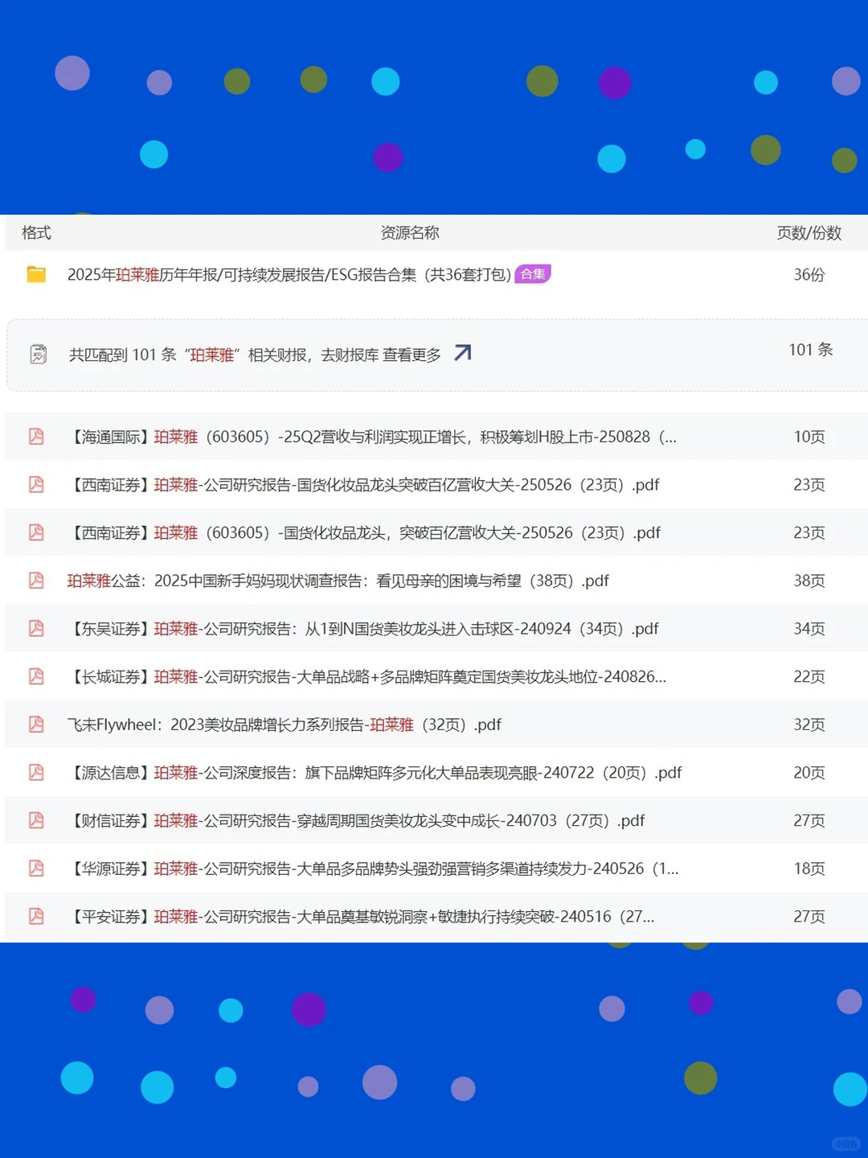This screenshot has height=1158, width=868.
Task: Click the PDF icon on the 海通国际 report row
Action: [x=35, y=437]
